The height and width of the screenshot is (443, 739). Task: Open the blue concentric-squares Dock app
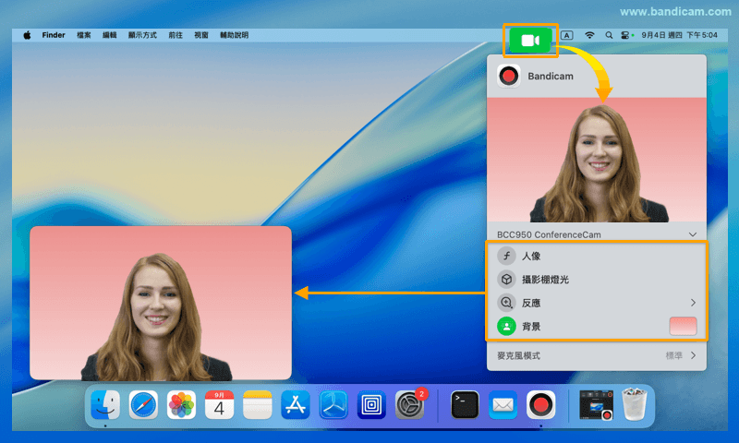pos(371,405)
